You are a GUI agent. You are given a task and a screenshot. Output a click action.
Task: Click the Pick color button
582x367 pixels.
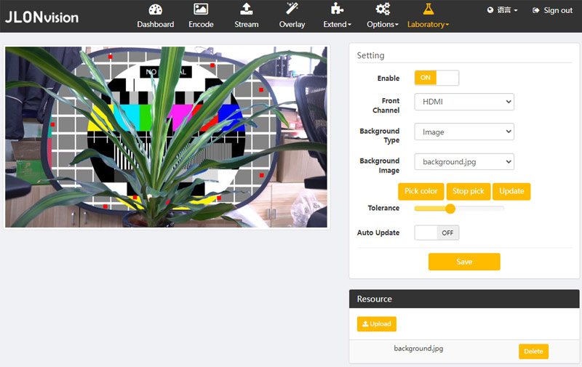421,191
